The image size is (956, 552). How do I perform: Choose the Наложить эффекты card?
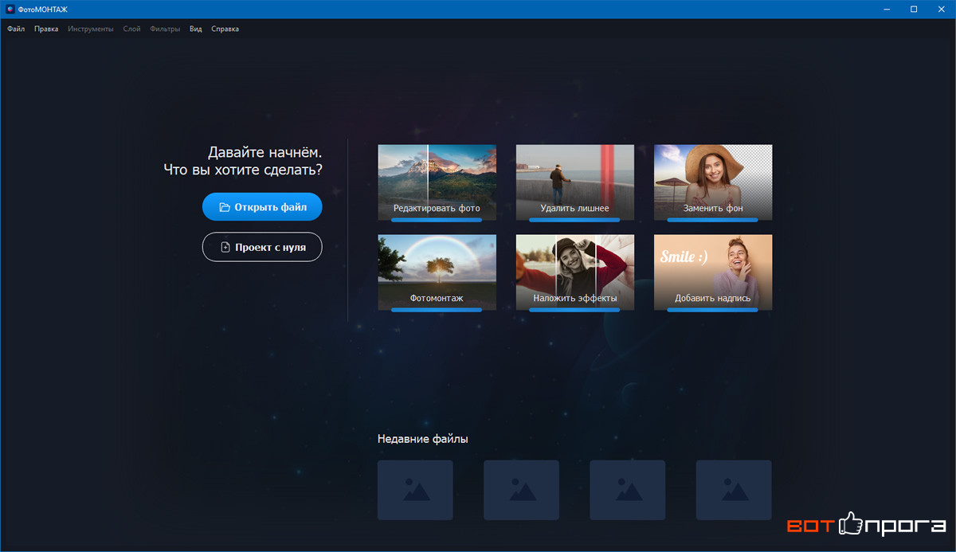click(x=574, y=272)
